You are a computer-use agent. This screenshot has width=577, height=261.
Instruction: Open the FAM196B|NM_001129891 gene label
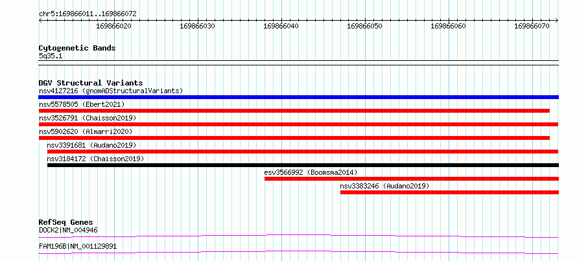tap(78, 246)
